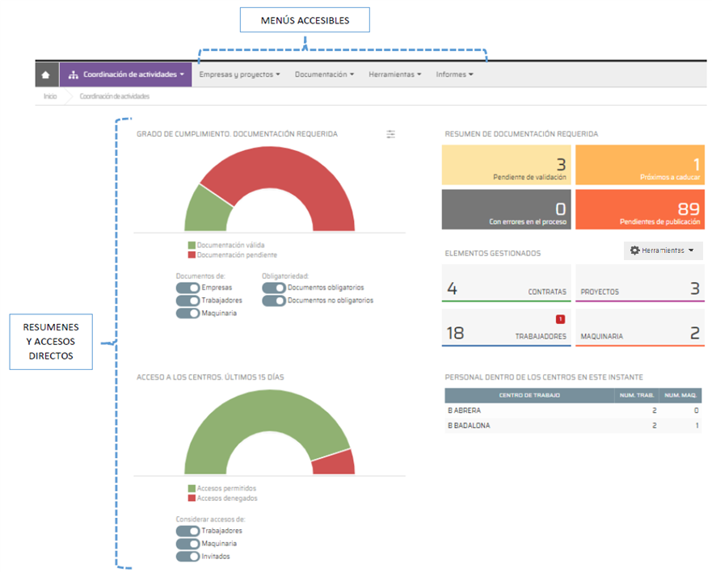
Task: Toggle the Invitados access switch
Action: tap(187, 557)
